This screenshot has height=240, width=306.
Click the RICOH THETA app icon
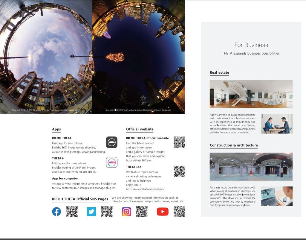coord(112,142)
